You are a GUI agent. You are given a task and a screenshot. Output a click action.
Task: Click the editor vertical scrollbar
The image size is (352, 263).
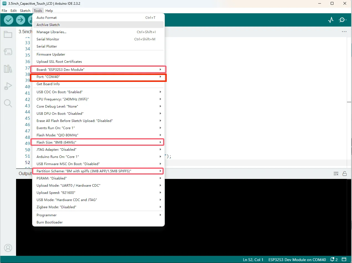(350, 102)
